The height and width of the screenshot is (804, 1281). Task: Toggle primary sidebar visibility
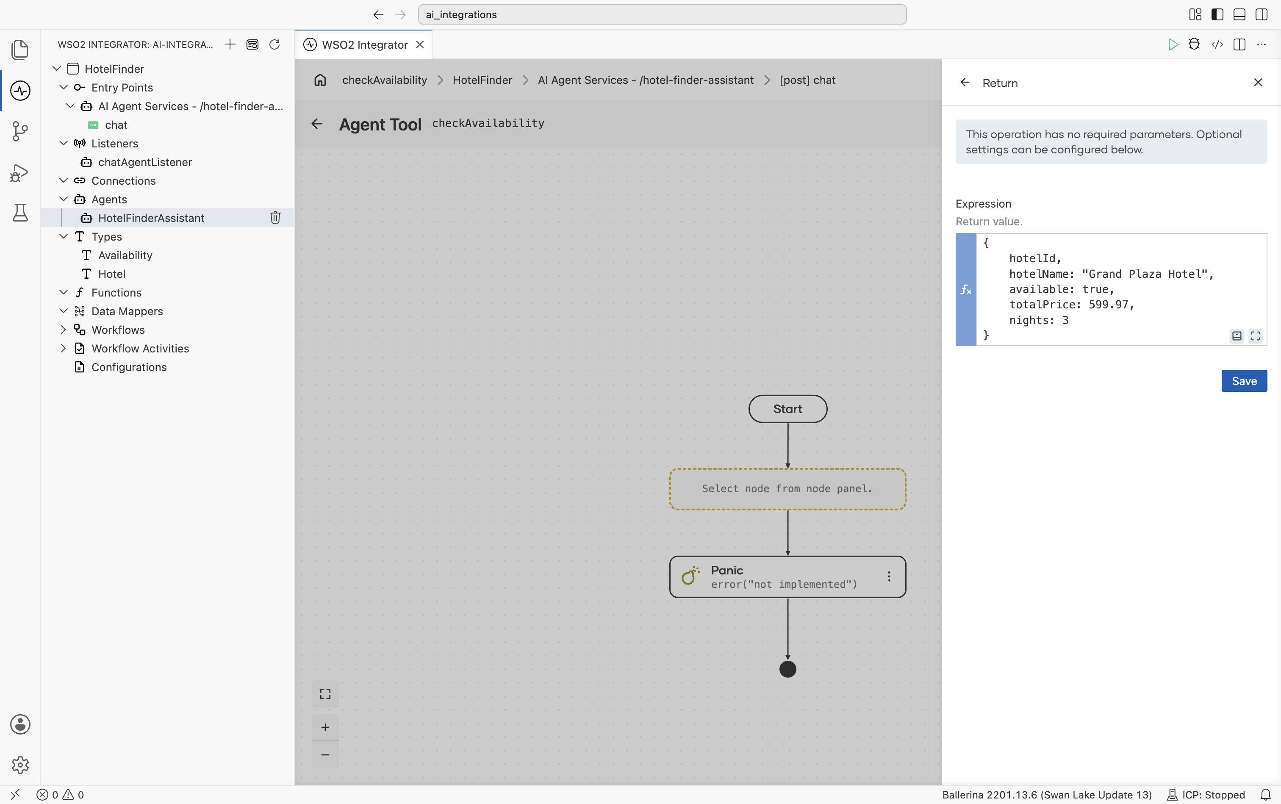tap(1217, 14)
